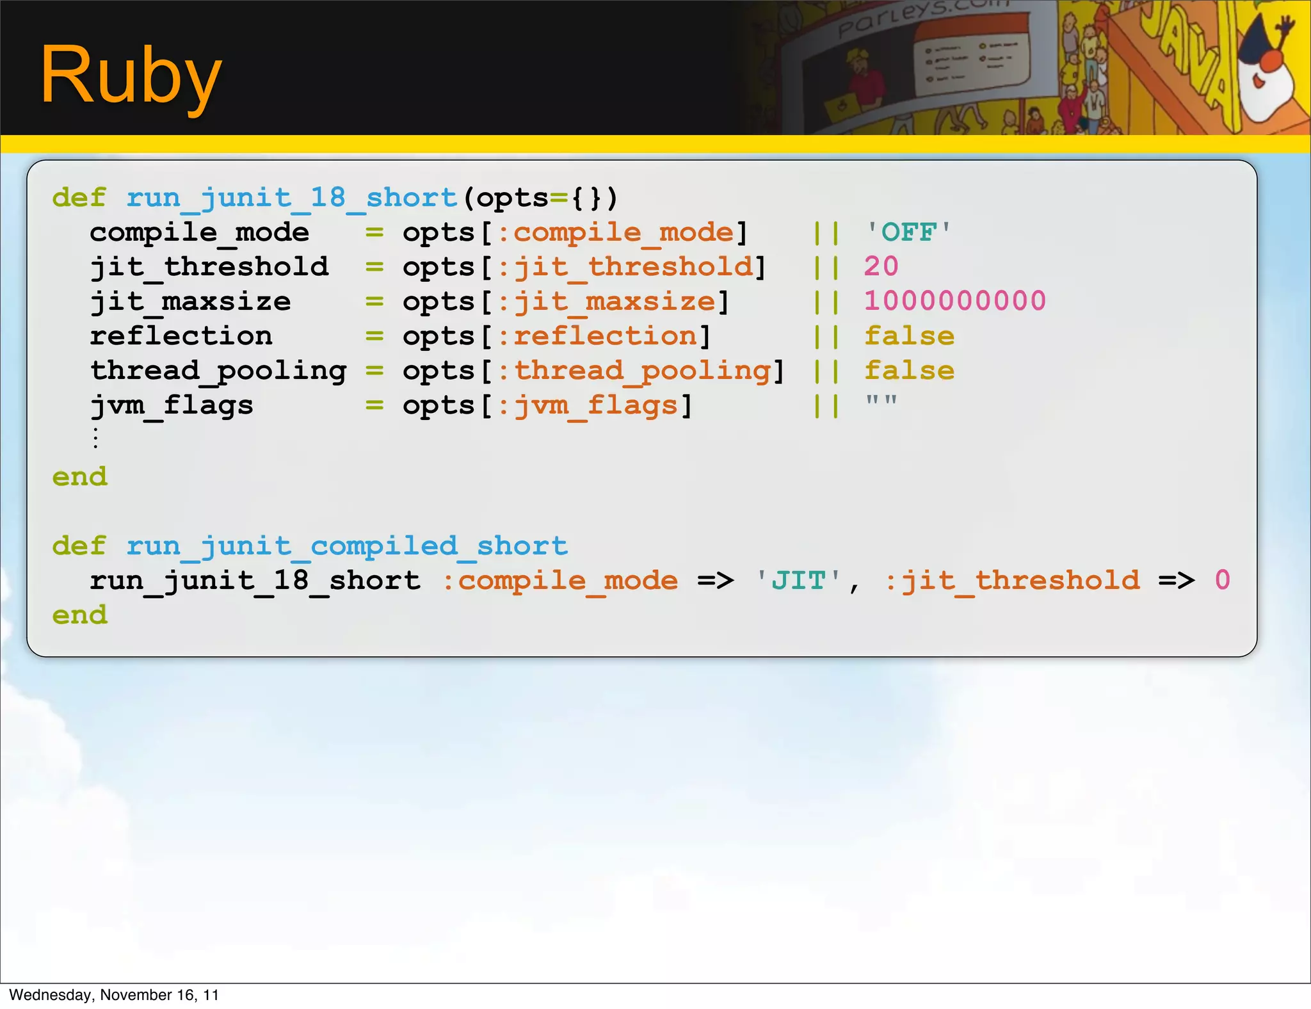Screen dimensions: 1311x1009
Task: Click the thread_pooling default false value
Action: point(909,371)
